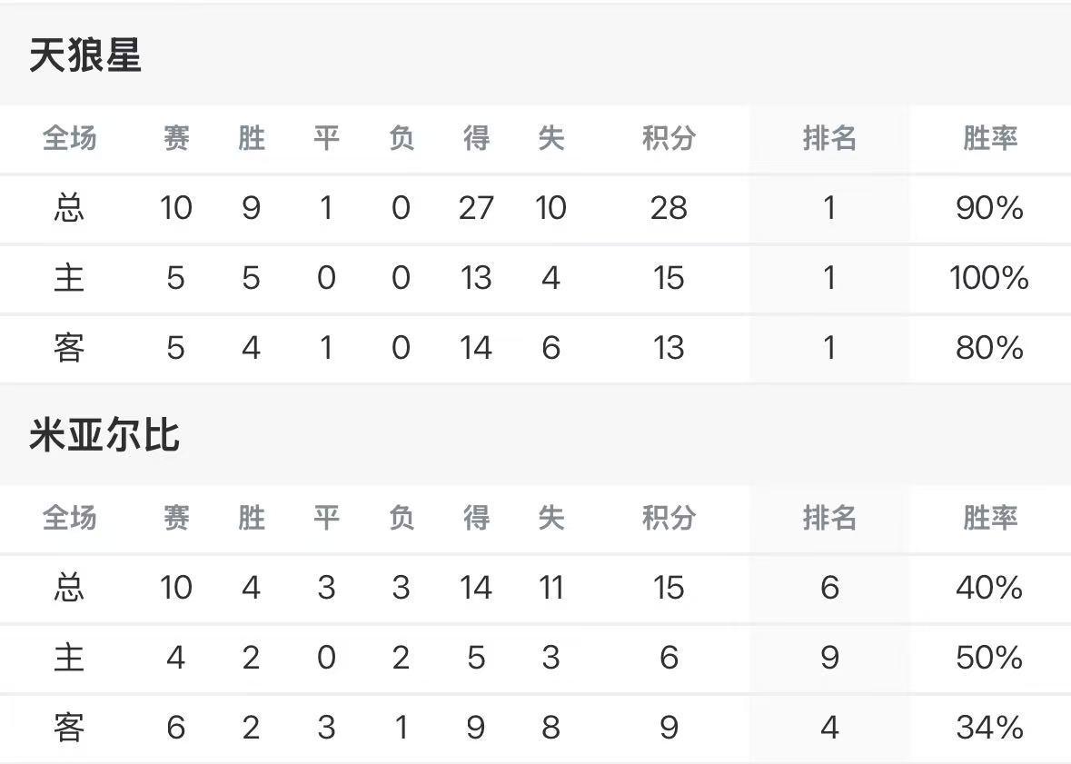Click 排名 column header in 天狼星 table
Image resolution: width=1071 pixels, height=764 pixels.
(x=829, y=138)
